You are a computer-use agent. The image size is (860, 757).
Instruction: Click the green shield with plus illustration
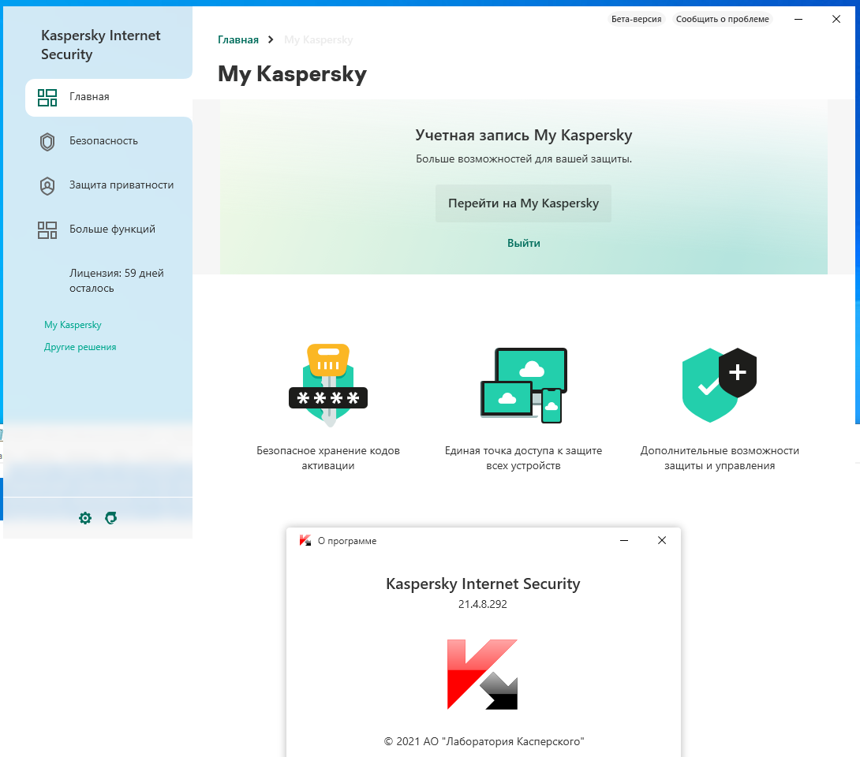719,385
